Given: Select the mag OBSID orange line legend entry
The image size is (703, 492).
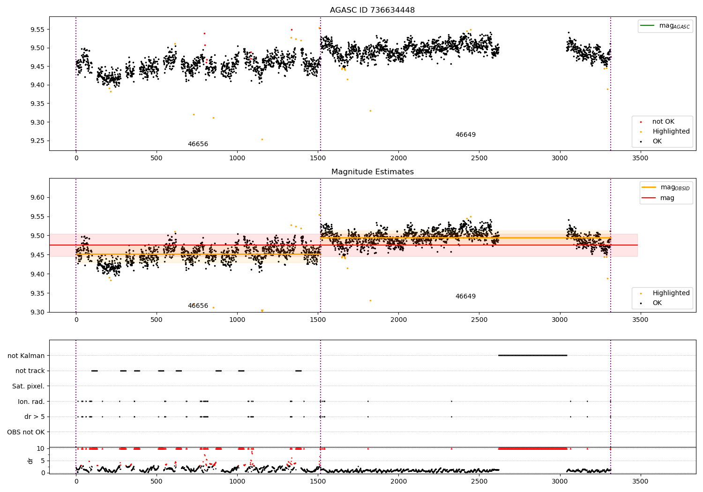Looking at the screenshot, I should tap(666, 187).
